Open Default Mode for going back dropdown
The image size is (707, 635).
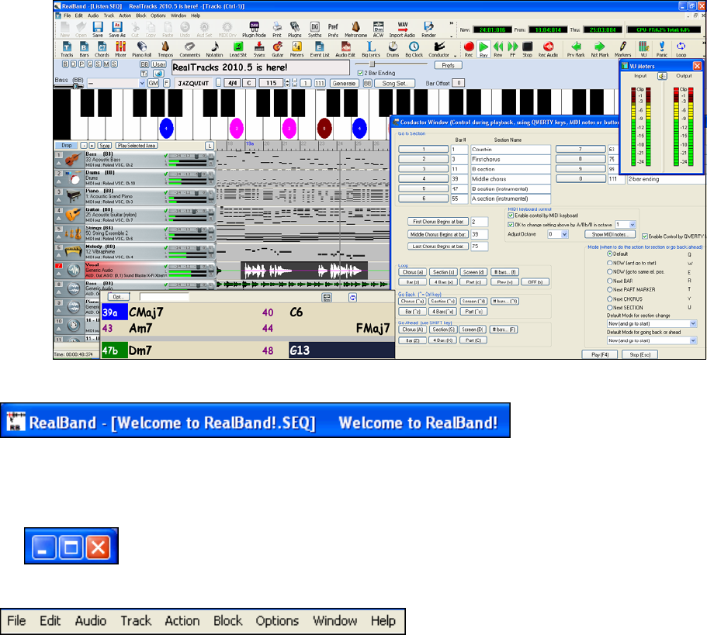[693, 340]
